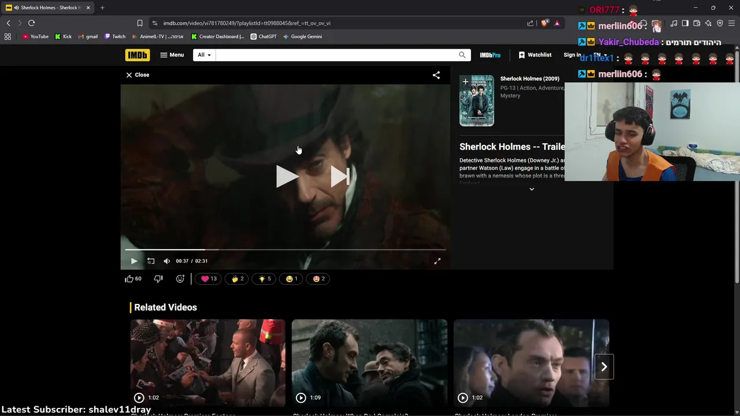Open the YouTube bookmark

click(35, 36)
